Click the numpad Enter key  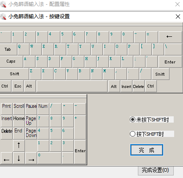pos(80,152)
